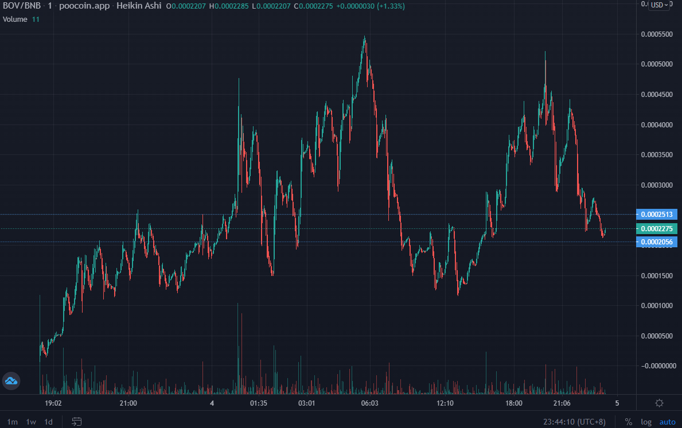Click the 0.0004000 price axis label
The image size is (682, 428).
tap(657, 125)
